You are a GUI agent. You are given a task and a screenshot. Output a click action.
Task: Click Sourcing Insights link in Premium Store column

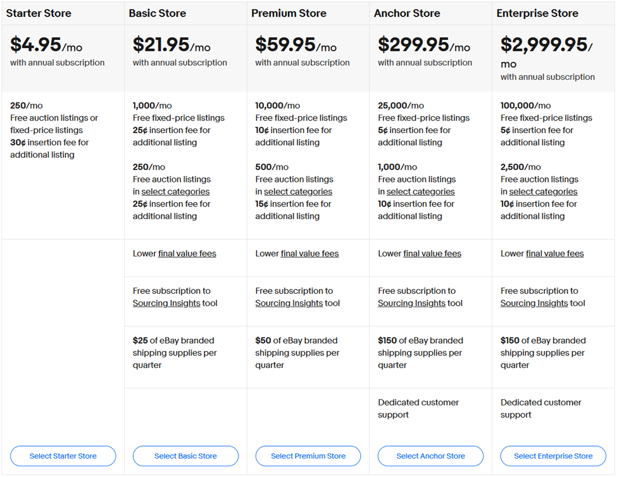(x=289, y=303)
